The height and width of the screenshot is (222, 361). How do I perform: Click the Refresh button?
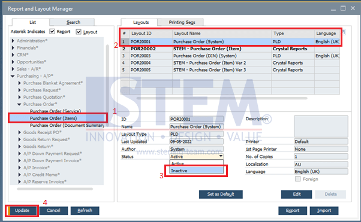tap(85, 210)
